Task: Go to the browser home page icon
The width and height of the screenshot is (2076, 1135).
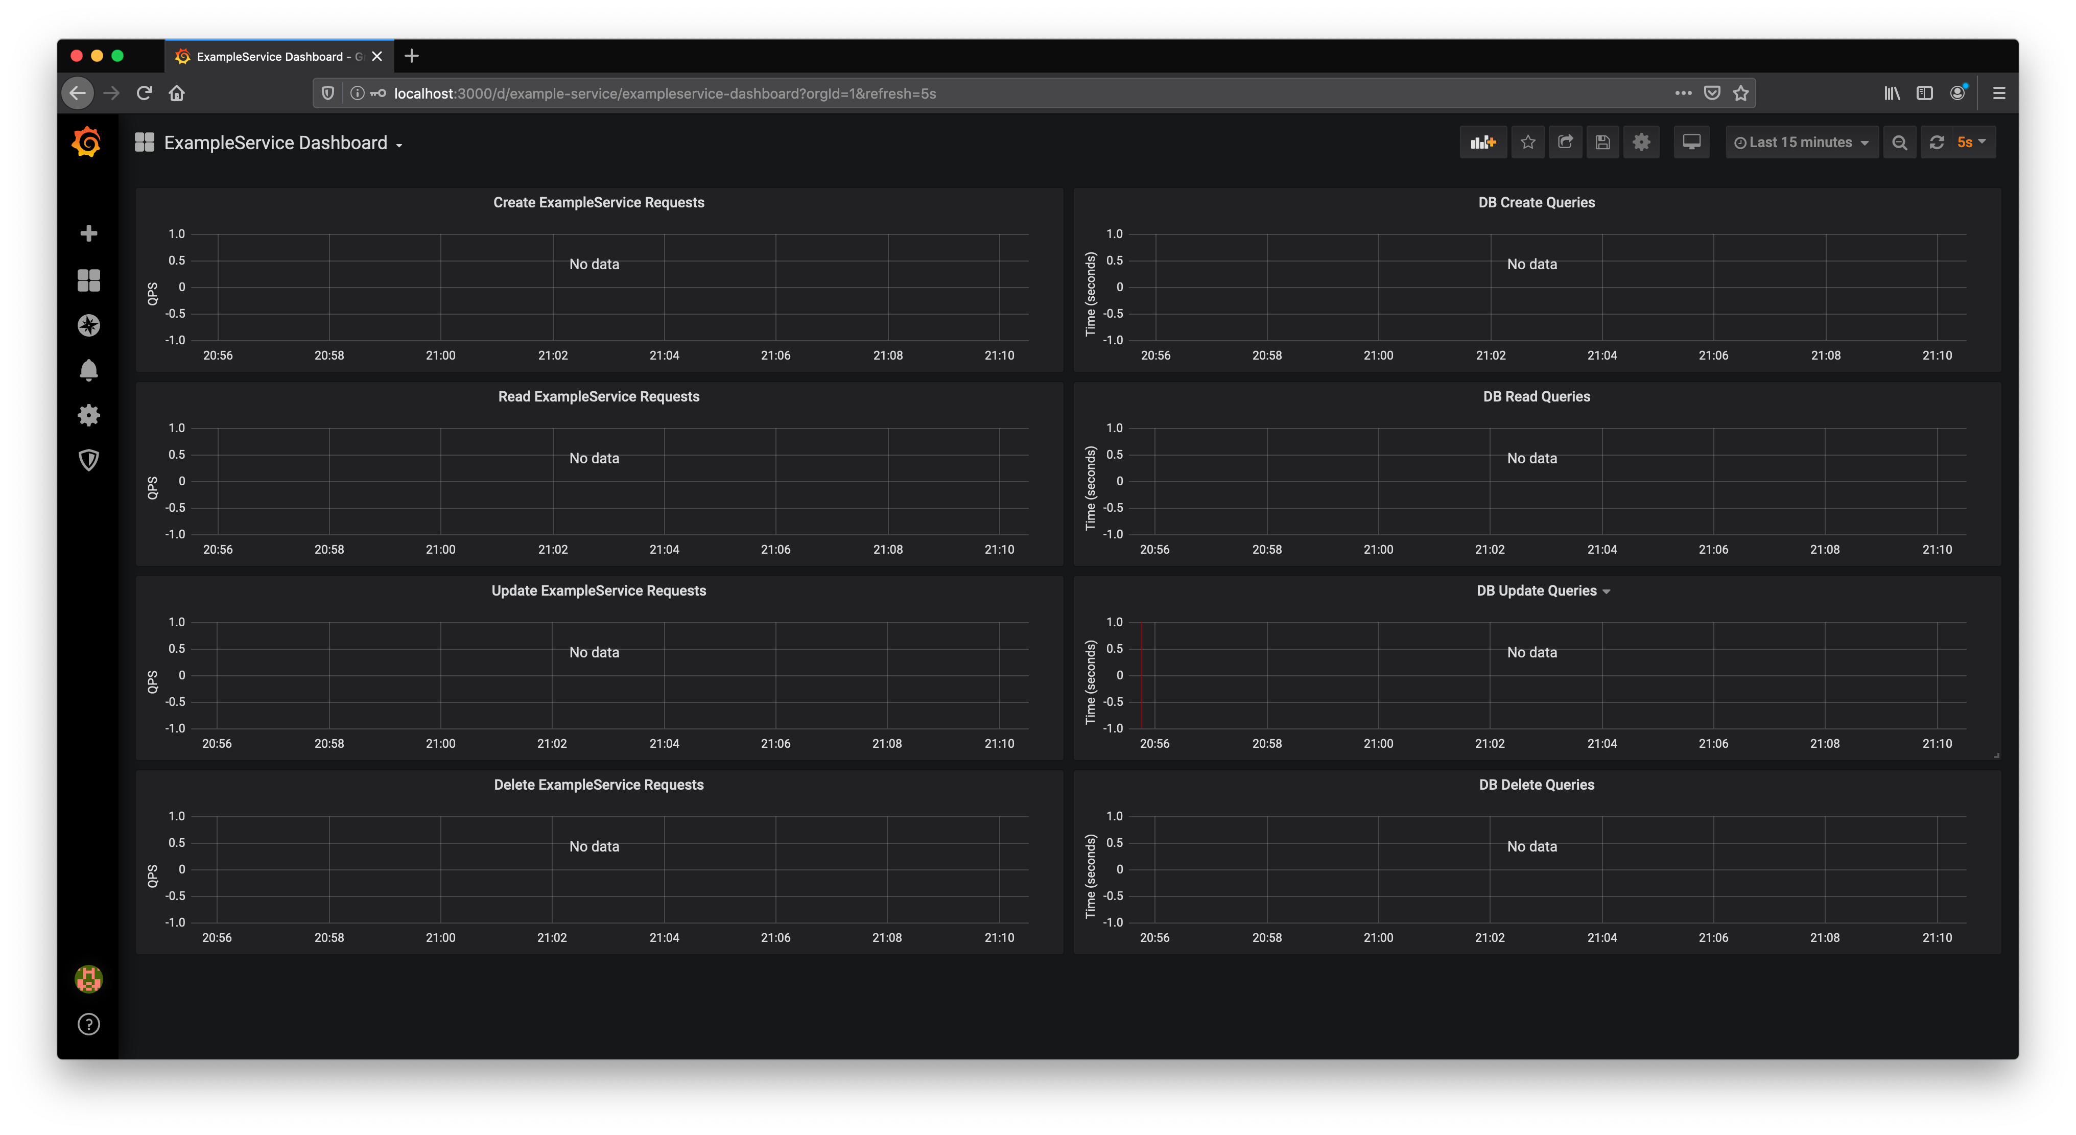Action: (x=177, y=93)
